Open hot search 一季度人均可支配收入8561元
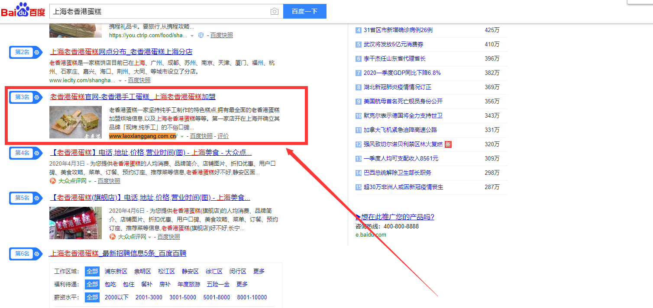Viewport: 653px width, 308px height. click(401, 158)
